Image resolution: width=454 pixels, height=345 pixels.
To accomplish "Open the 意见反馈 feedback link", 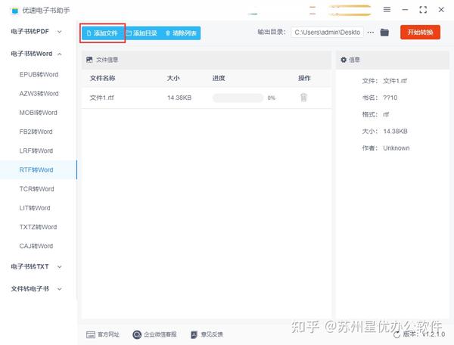I will click(x=207, y=334).
